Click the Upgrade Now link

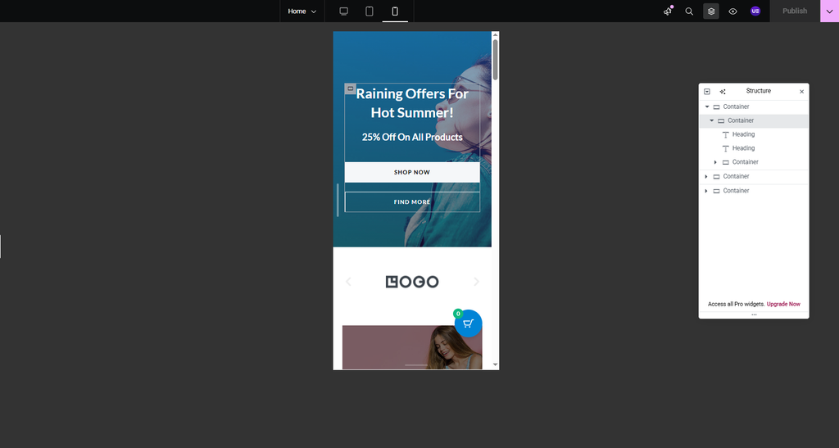(x=783, y=304)
